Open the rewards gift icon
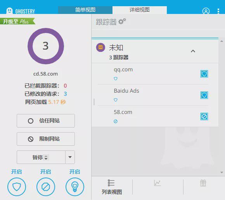The width and height of the screenshot is (225, 200). pyautogui.click(x=203, y=183)
